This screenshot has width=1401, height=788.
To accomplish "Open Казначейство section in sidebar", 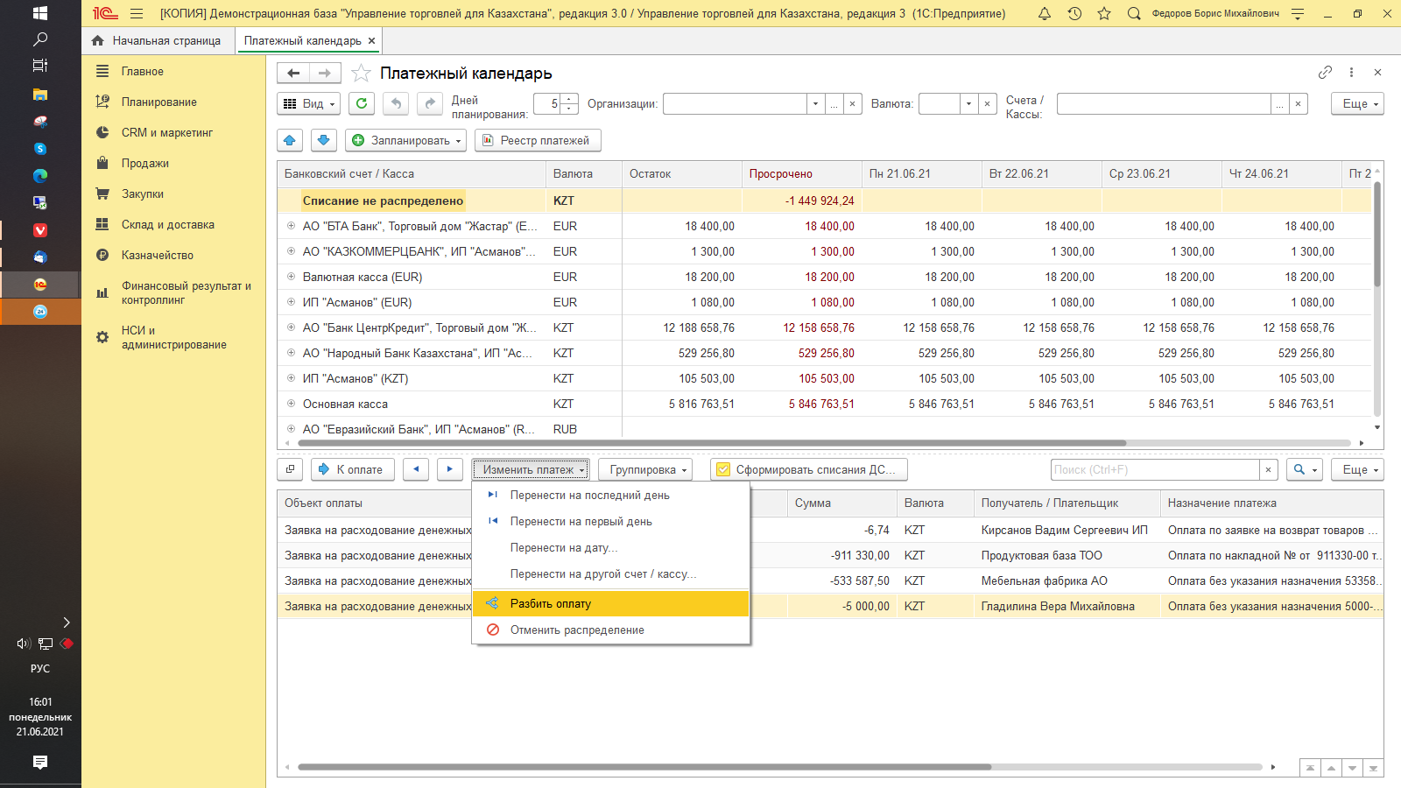I will [x=158, y=255].
